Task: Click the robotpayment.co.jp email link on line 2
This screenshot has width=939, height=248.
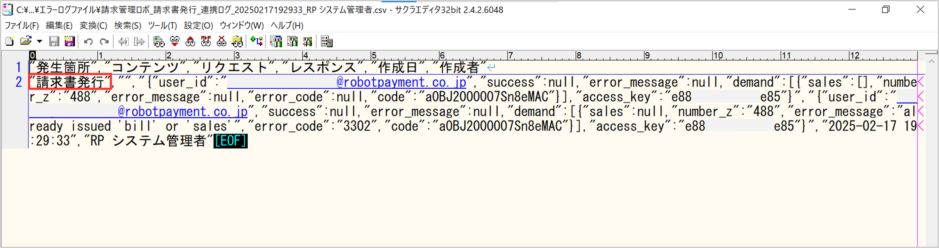Action: pos(401,82)
